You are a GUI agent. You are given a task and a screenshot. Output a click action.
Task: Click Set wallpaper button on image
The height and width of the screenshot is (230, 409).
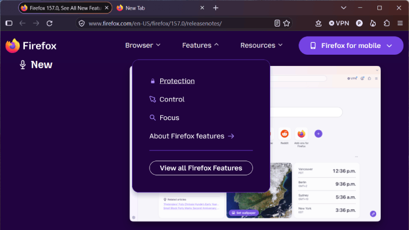point(244,213)
